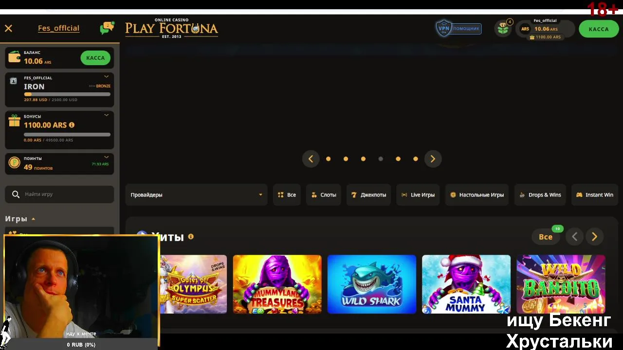
Task: Select the Live Игры filter tab
Action: click(x=418, y=195)
